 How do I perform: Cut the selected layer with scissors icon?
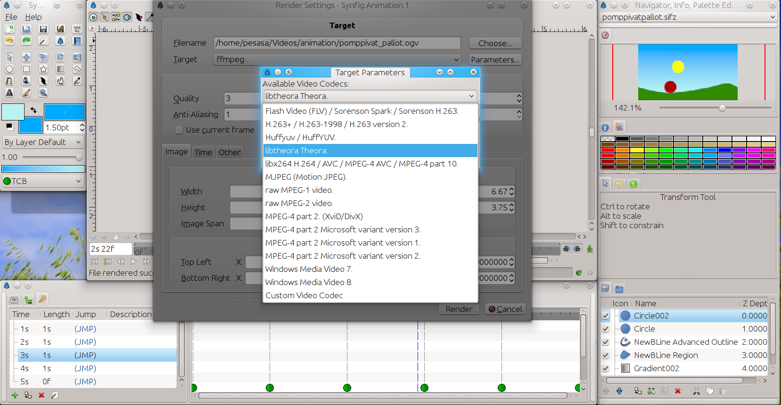pos(697,391)
